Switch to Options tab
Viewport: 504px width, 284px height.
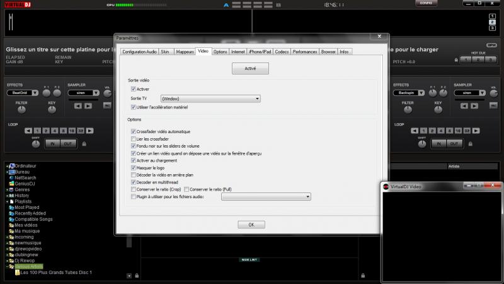pyautogui.click(x=220, y=52)
